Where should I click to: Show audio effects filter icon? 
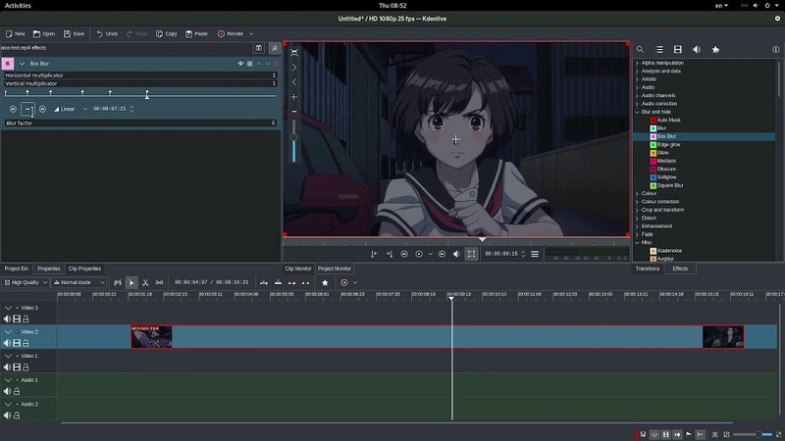coord(697,50)
